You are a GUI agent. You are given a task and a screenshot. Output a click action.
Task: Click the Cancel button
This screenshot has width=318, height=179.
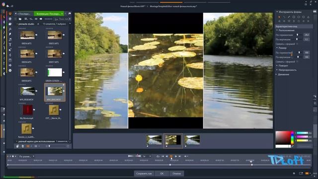coord(176,174)
